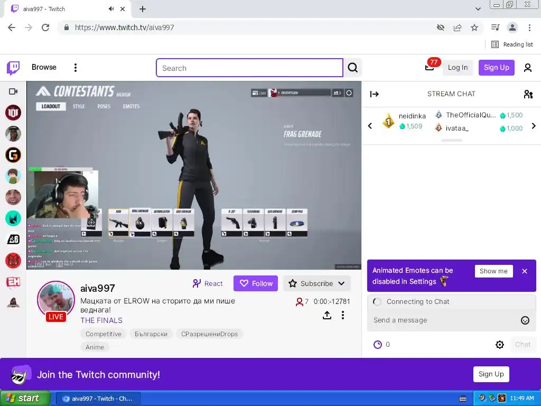Open the teal circle channel in sidebar
The width and height of the screenshot is (541, 406).
(x=13, y=218)
